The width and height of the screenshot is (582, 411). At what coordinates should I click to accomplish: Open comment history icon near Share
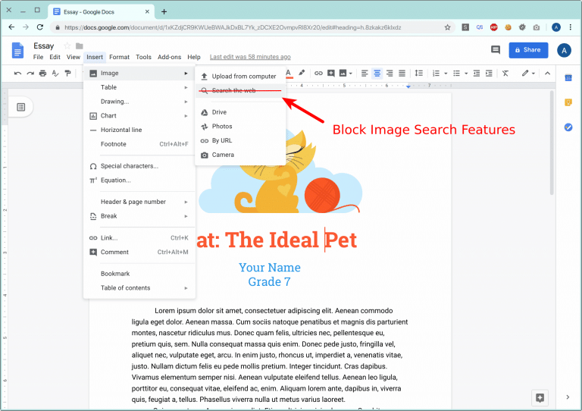[x=496, y=50]
